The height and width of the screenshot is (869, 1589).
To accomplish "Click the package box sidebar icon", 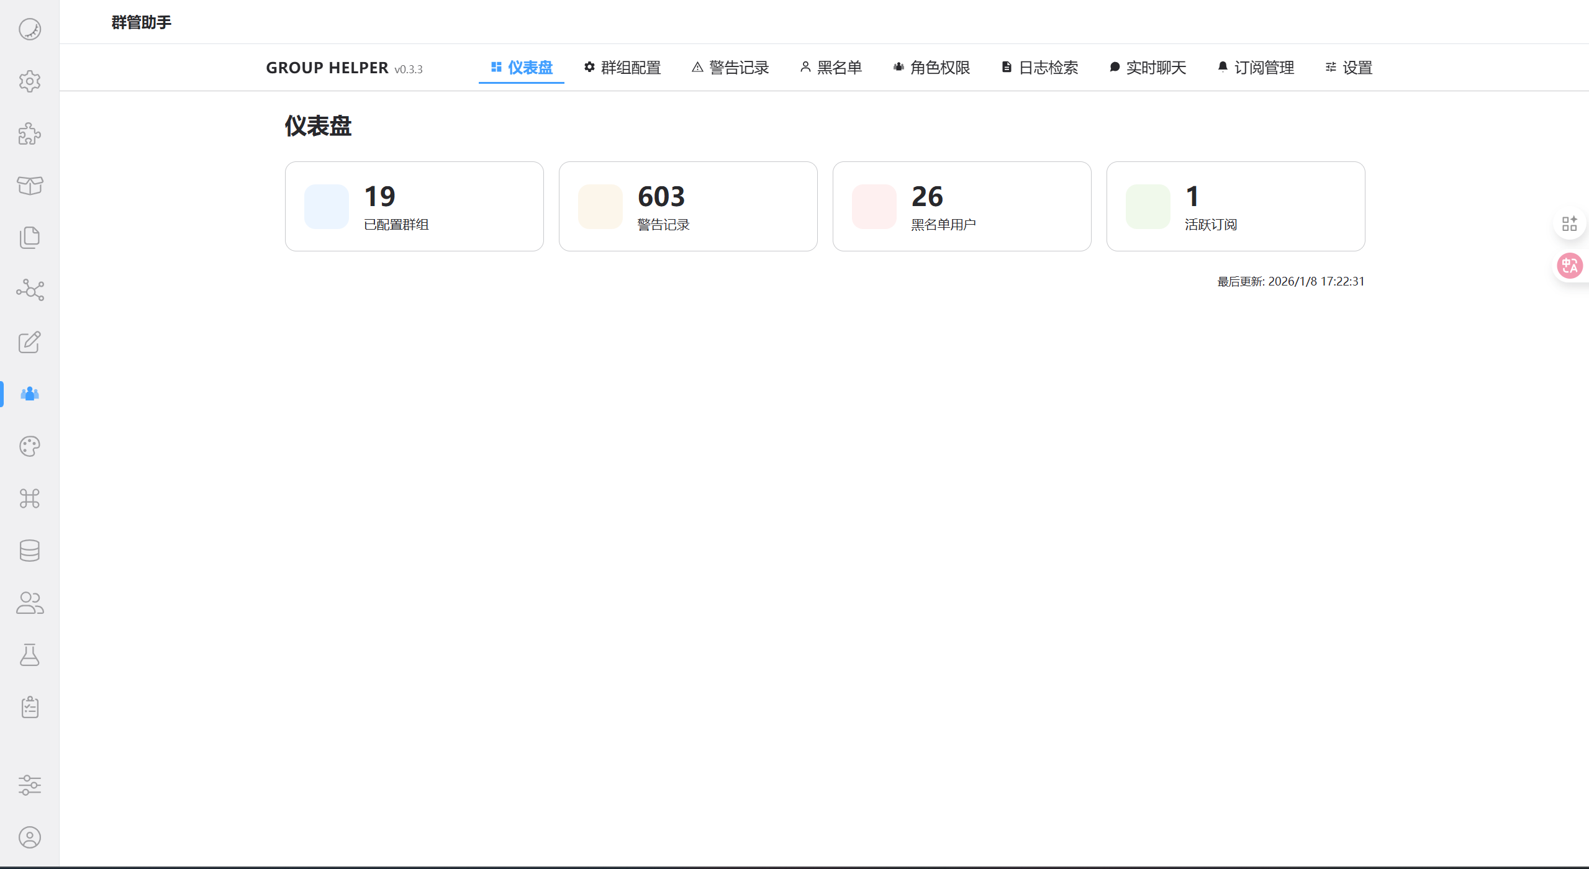I will [29, 186].
